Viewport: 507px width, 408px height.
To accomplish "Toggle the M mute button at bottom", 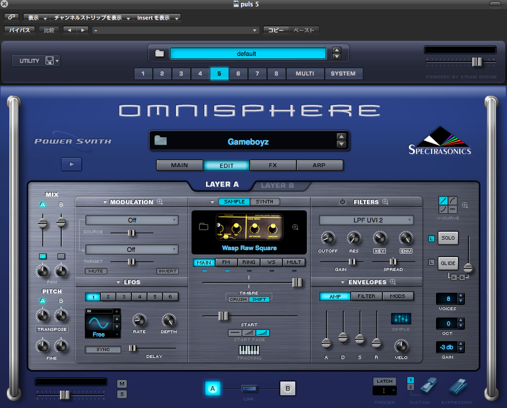I will (x=122, y=384).
